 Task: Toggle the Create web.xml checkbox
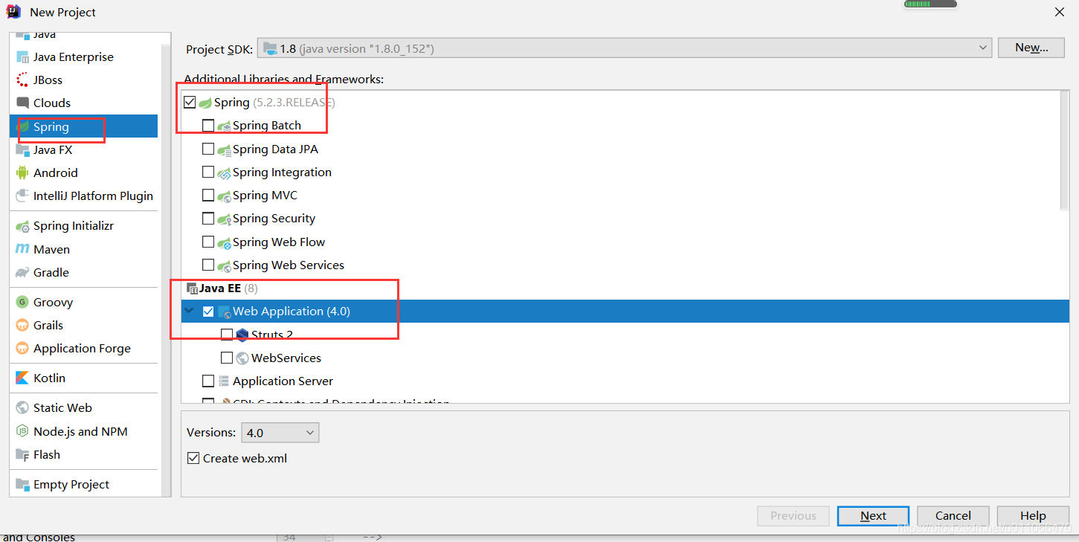pyautogui.click(x=193, y=459)
